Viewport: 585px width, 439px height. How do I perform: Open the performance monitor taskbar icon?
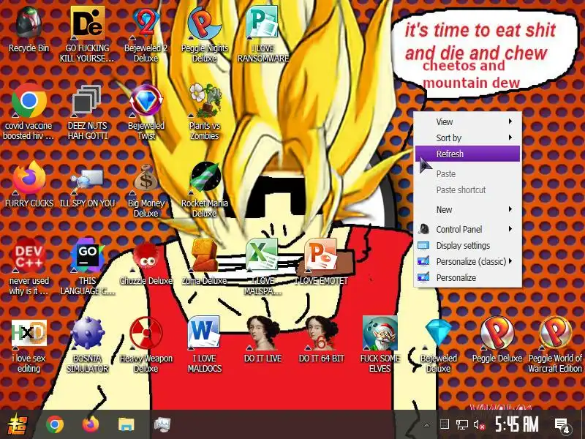tap(162, 424)
